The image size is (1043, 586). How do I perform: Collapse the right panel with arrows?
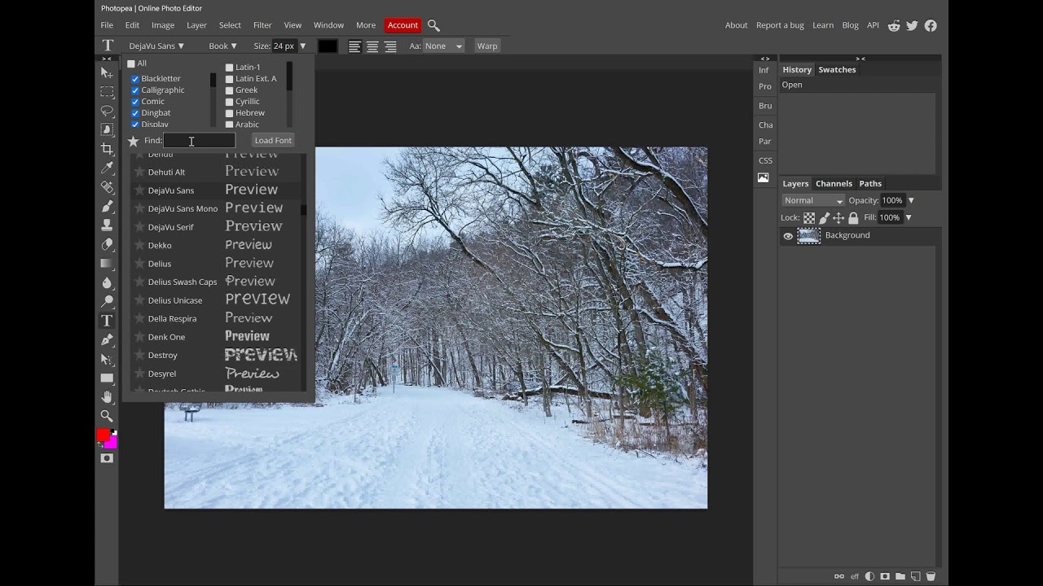(x=860, y=59)
